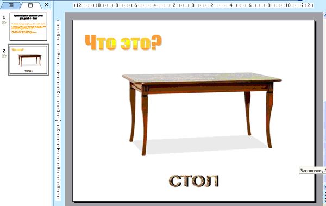
Task: Click the scroll up arrow
Action: pos(324,16)
